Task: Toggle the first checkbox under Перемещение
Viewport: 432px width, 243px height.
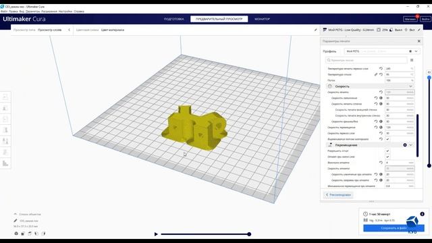Action: 387,151
